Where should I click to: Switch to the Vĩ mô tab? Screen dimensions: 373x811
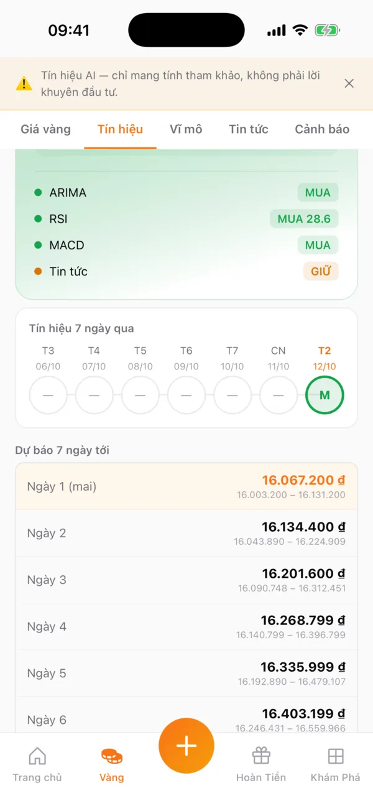(x=186, y=129)
